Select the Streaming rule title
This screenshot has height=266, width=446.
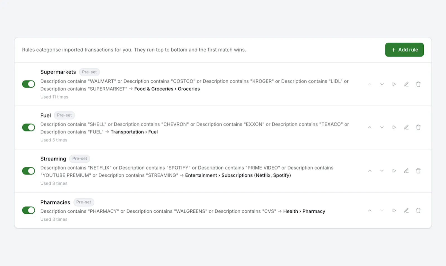[x=53, y=159]
